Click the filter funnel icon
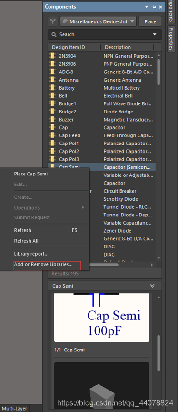 pyautogui.click(x=53, y=21)
